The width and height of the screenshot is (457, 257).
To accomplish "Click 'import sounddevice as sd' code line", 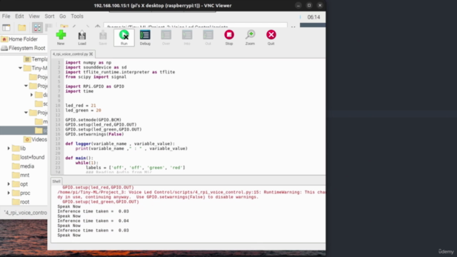I will point(96,67).
